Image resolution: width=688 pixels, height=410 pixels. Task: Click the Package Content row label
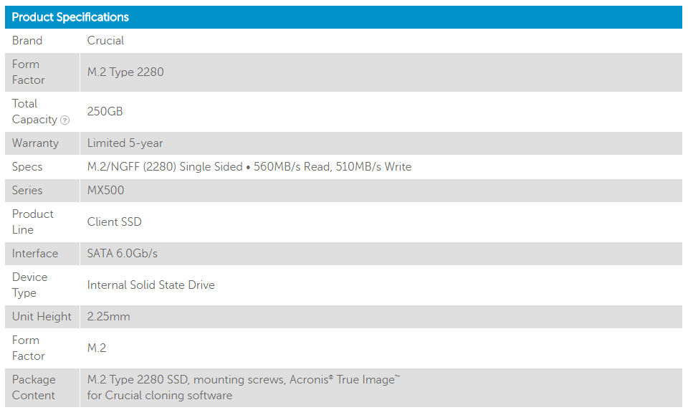pos(34,387)
